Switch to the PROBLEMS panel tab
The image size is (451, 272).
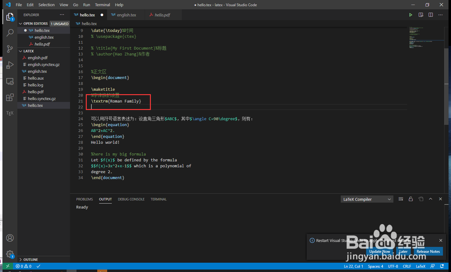point(85,199)
